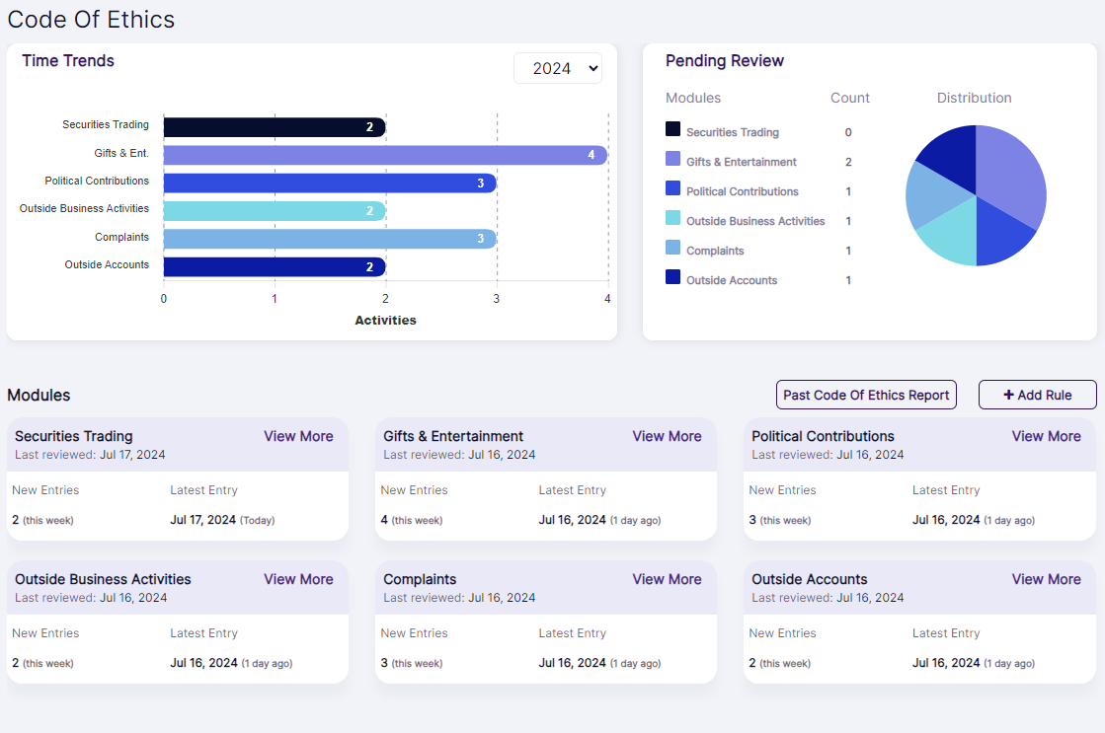Image resolution: width=1105 pixels, height=733 pixels.
Task: Click View More for Outside Business Activities
Action: 298,579
